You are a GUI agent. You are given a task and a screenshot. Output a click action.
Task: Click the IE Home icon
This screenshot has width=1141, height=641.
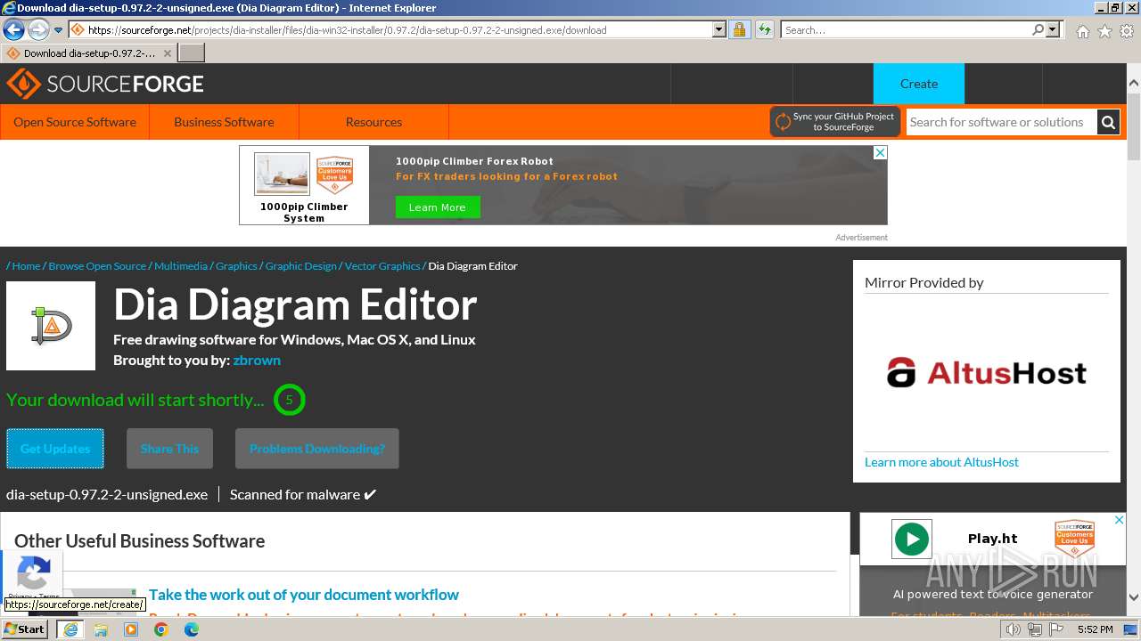click(1082, 31)
